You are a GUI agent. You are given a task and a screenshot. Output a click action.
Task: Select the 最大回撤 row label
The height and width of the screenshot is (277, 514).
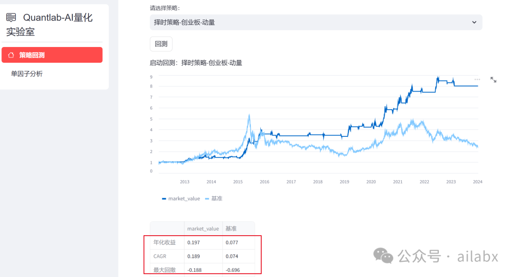click(165, 270)
